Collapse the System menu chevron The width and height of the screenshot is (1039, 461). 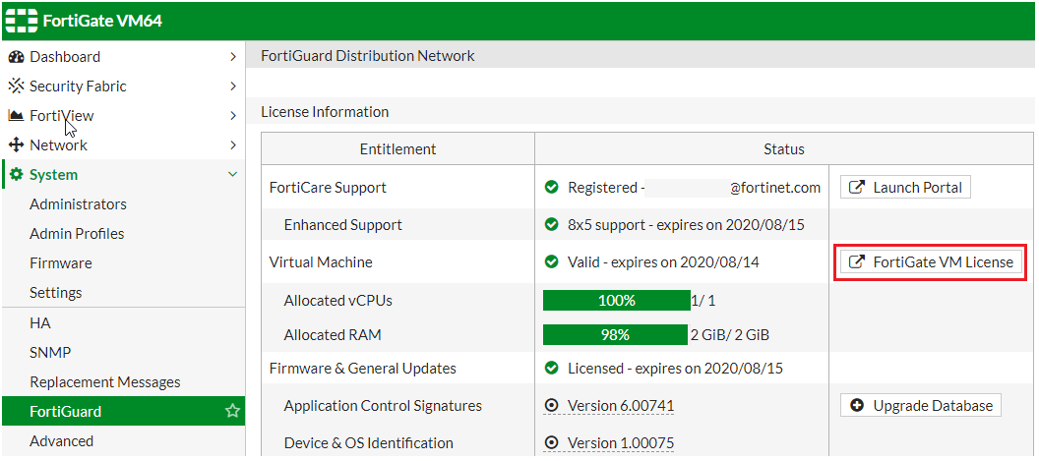232,175
